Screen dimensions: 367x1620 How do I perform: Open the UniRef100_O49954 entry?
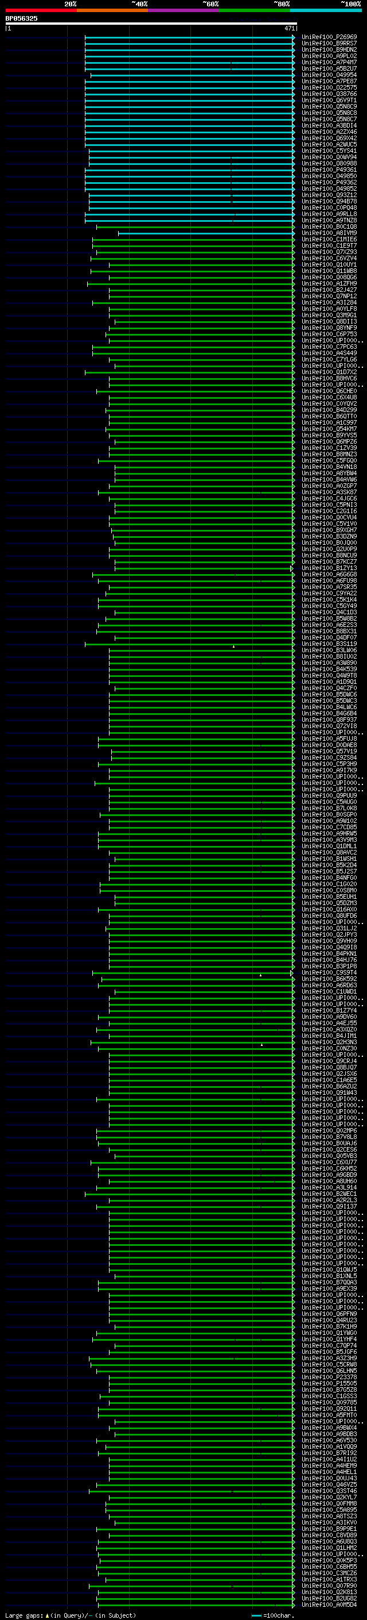[x=329, y=75]
